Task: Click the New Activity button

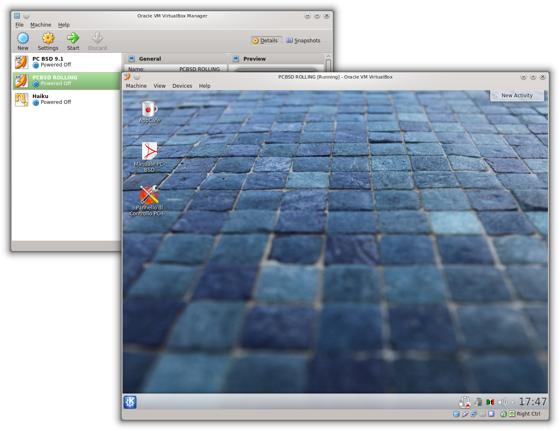Action: click(517, 96)
